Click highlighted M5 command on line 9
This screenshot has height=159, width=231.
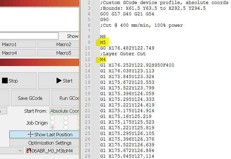point(103,42)
